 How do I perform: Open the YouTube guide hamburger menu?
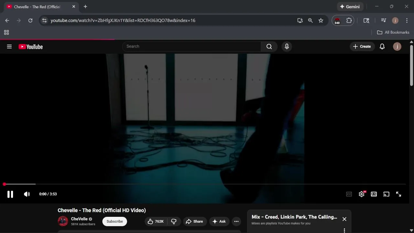tap(9, 47)
